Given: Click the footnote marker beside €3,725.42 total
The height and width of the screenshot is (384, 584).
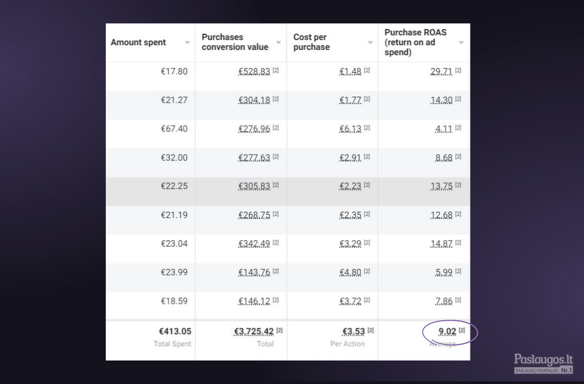Looking at the screenshot, I should (x=279, y=330).
